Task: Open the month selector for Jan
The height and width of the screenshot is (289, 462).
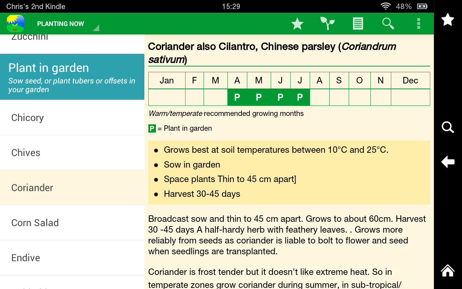Action: coord(167,80)
